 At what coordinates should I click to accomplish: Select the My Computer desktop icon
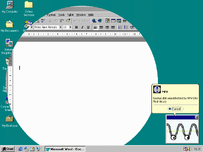[x=10, y=7]
